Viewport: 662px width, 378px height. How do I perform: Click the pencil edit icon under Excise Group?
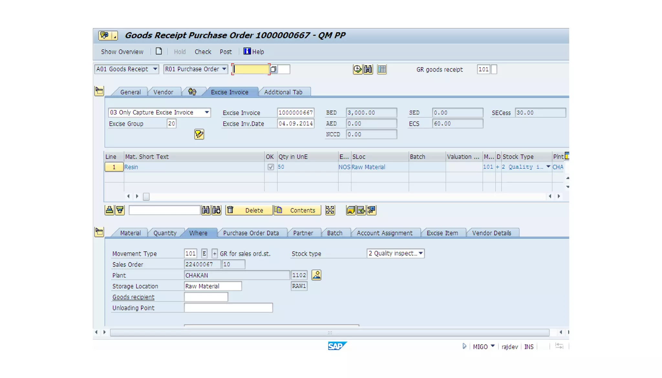[199, 134]
